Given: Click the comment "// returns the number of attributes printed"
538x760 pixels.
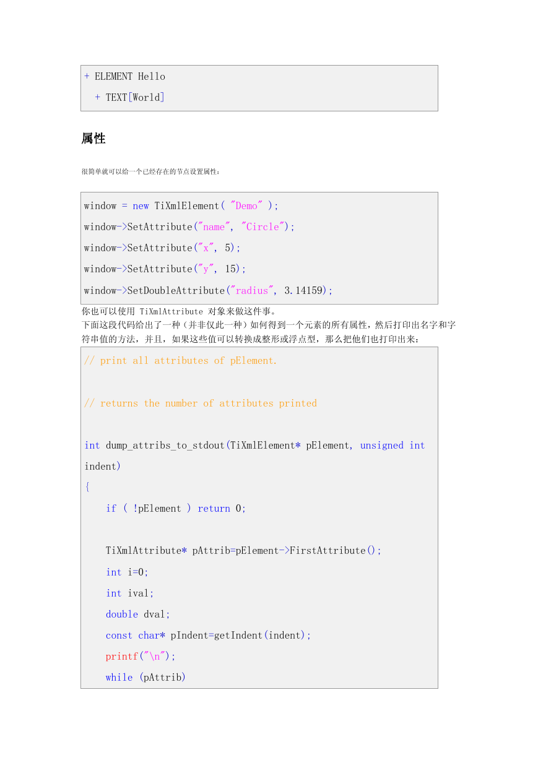Looking at the screenshot, I should pyautogui.click(x=201, y=404).
